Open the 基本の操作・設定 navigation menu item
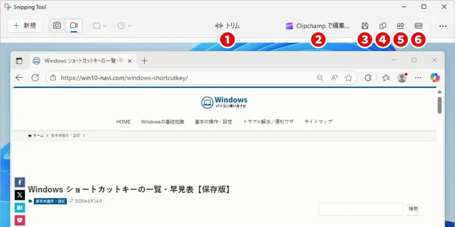The width and height of the screenshot is (455, 227). pyautogui.click(x=213, y=122)
